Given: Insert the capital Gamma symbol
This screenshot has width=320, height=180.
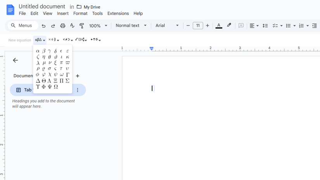Looking at the screenshot, I should pos(67,75).
